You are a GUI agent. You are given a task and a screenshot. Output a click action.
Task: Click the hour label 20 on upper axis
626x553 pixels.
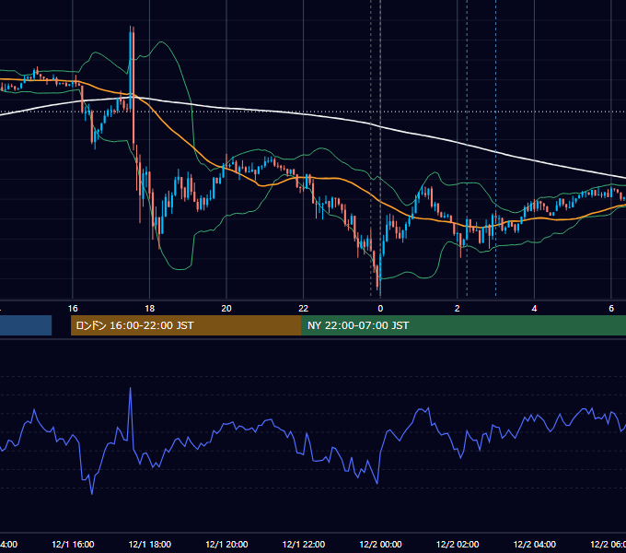[226, 309]
